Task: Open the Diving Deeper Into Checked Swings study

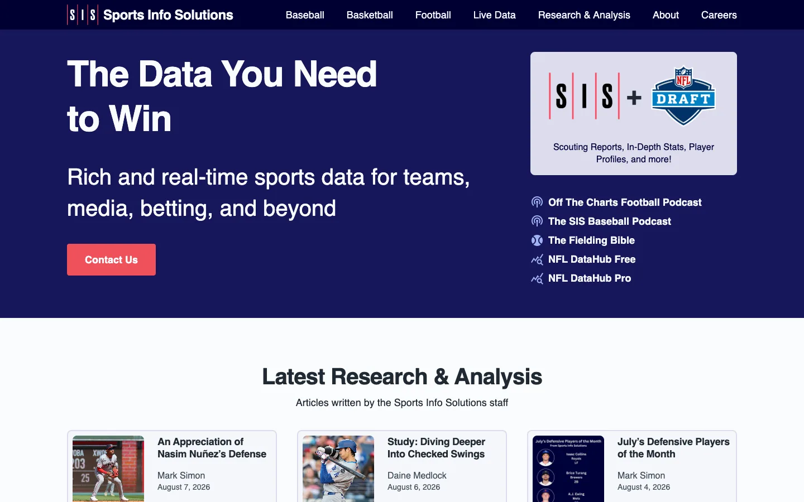Action: point(436,448)
